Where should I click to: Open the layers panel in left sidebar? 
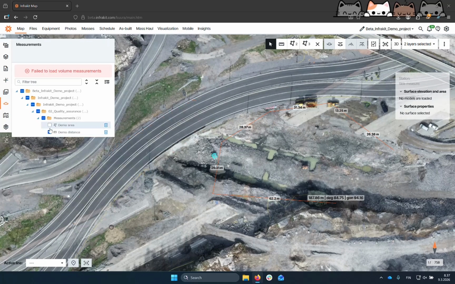(x=6, y=57)
